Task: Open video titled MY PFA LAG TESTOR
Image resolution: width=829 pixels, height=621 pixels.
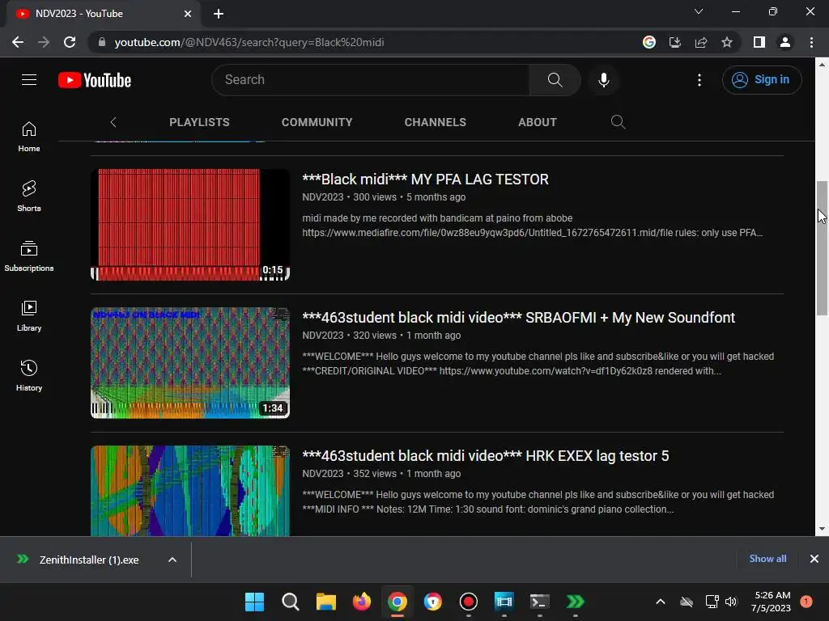Action: 425,180
